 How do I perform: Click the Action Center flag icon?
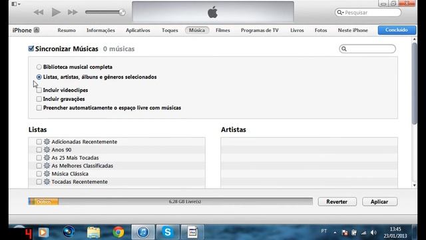[345, 233]
